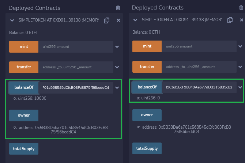Copy address of left SIMPLETOKEN contract
This screenshot has height=163, width=245.
pos(107,20)
